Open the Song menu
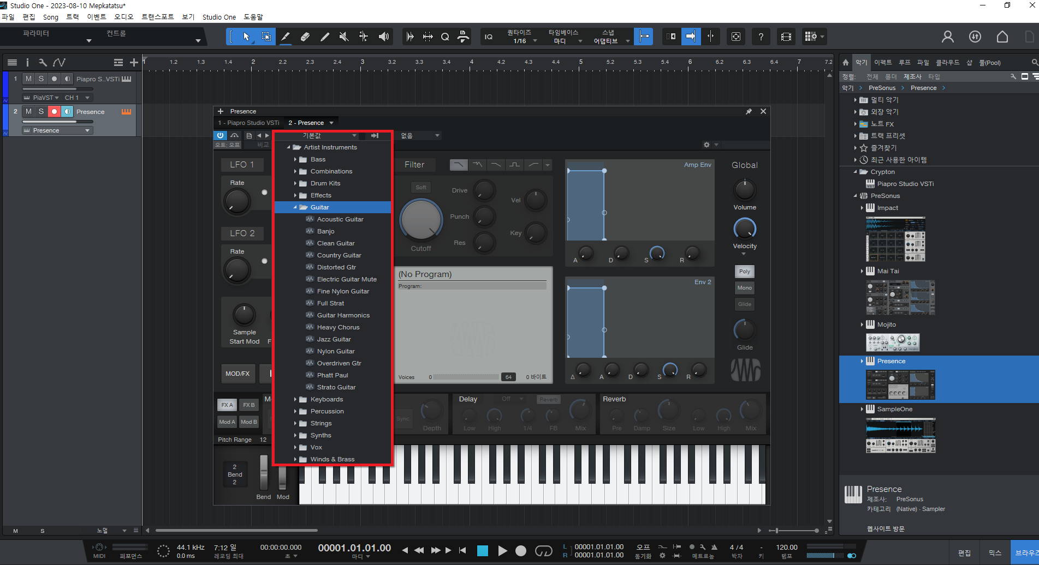The height and width of the screenshot is (565, 1039). tap(51, 17)
